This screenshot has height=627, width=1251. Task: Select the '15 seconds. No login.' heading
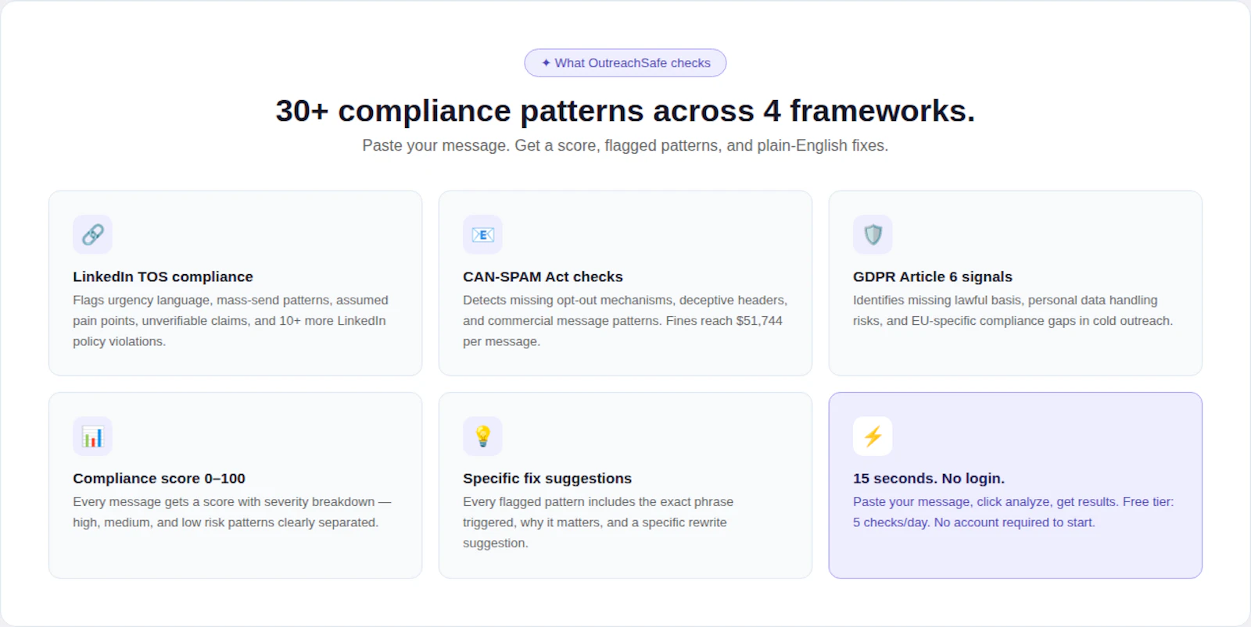[x=929, y=479]
